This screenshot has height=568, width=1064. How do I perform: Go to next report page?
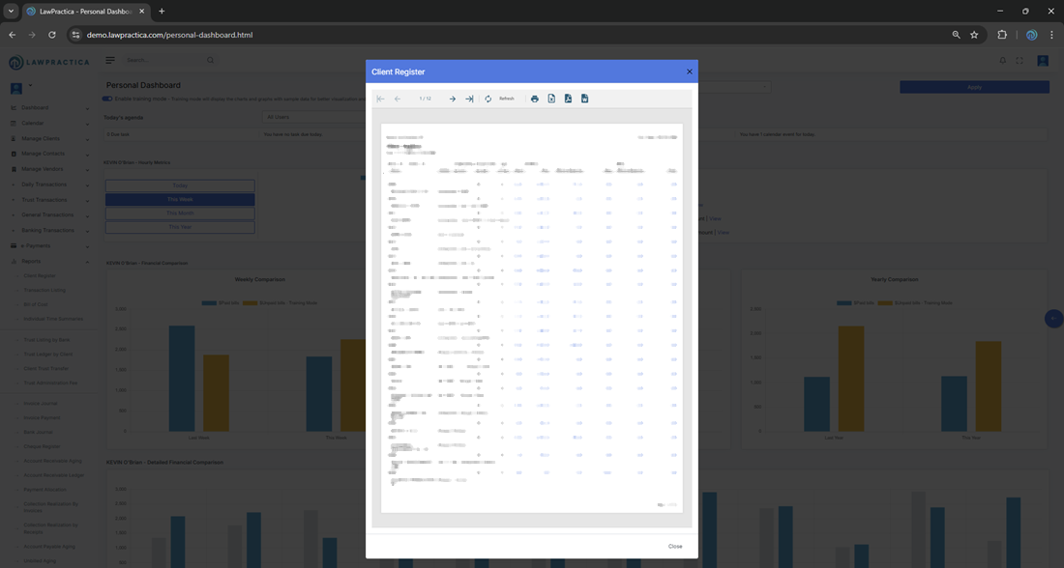pos(453,99)
